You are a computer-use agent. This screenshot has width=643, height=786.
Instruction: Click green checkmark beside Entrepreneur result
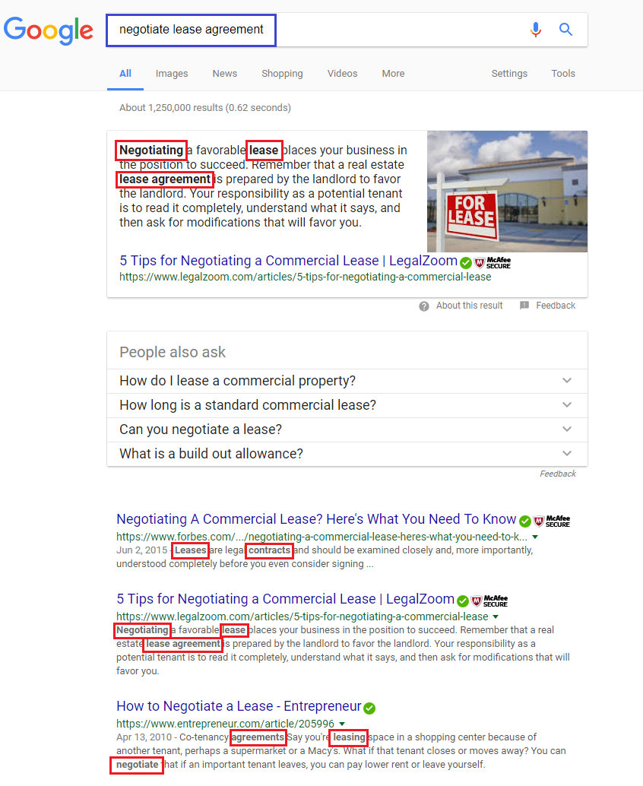click(369, 708)
